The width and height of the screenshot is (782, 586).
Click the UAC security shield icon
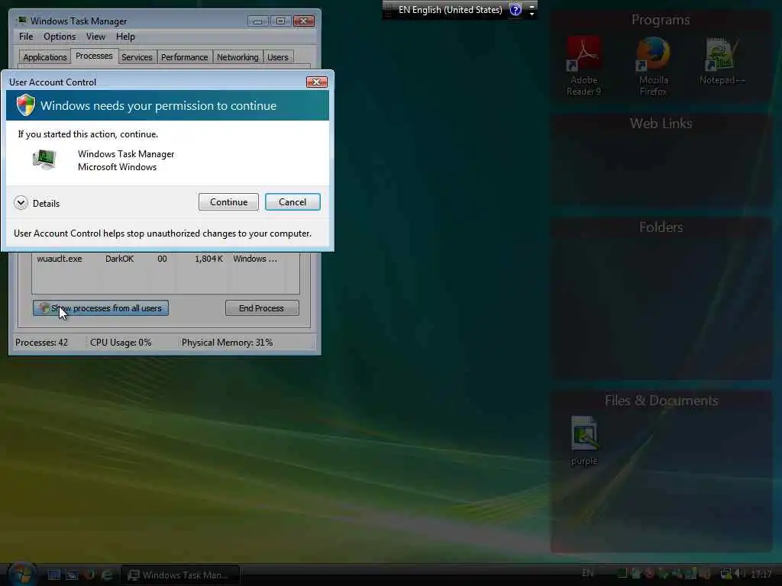click(25, 105)
